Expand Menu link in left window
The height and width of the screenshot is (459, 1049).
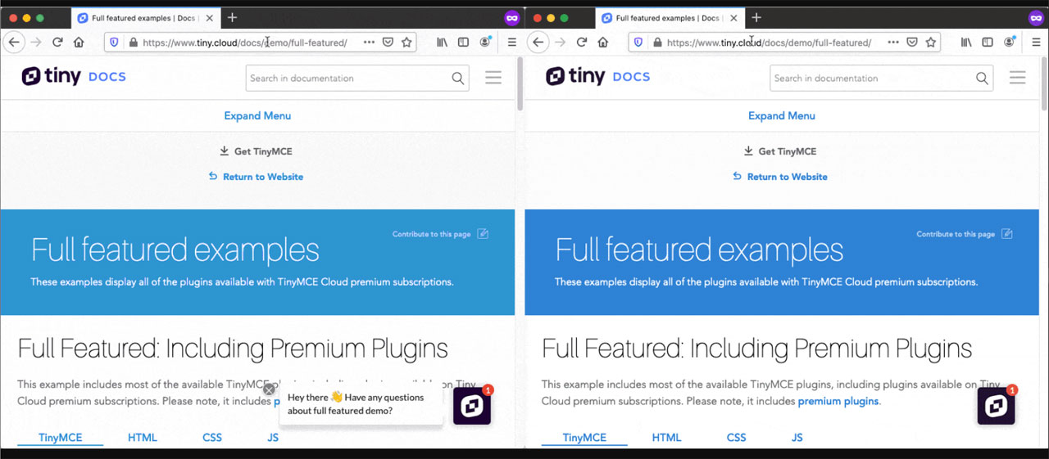point(257,116)
